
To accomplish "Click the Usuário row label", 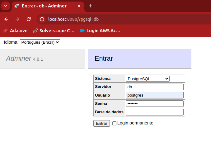I will coord(102,95).
